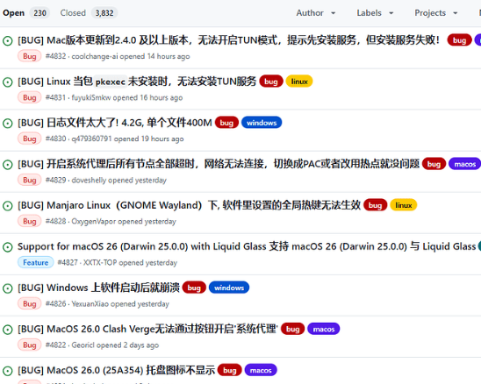The height and width of the screenshot is (384, 481).
Task: Click Bug type badge under issue #4829
Action: tap(30, 181)
